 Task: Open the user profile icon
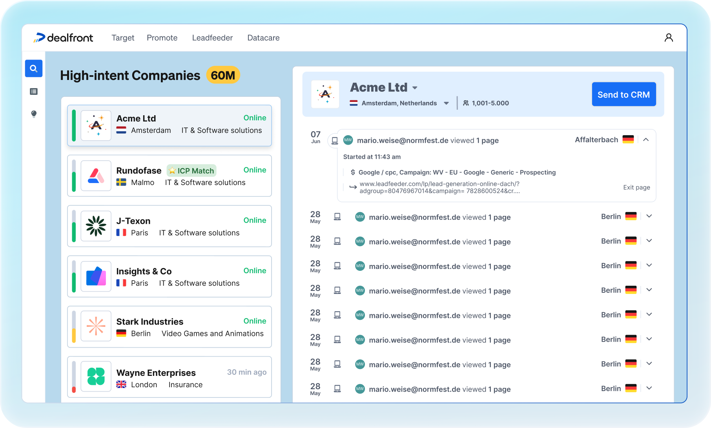669,38
